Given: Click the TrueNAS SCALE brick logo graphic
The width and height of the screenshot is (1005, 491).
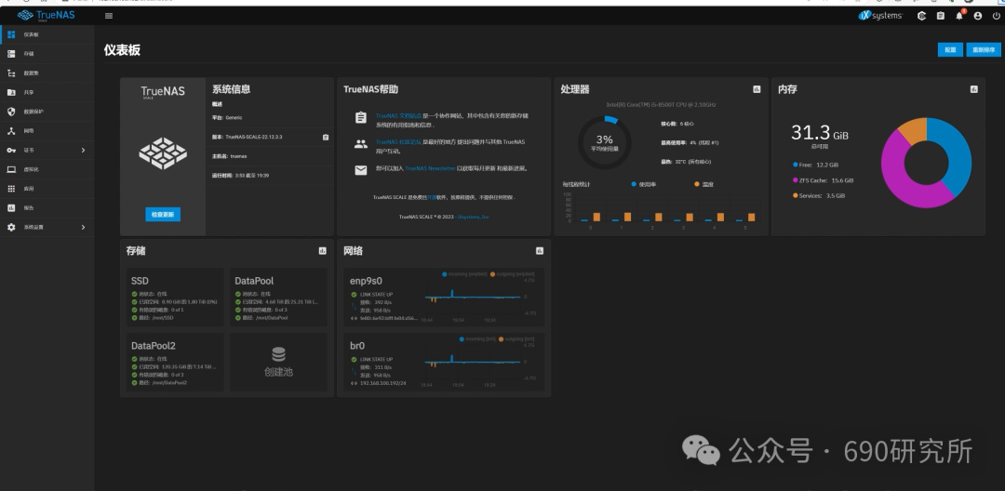Looking at the screenshot, I should click(163, 153).
